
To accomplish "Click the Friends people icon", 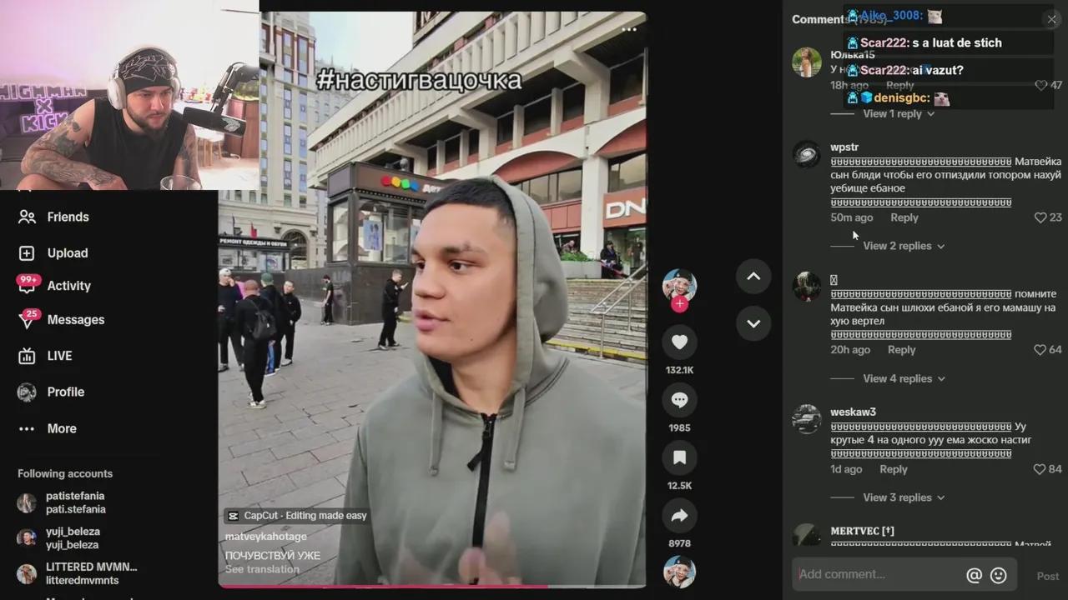I will [27, 217].
